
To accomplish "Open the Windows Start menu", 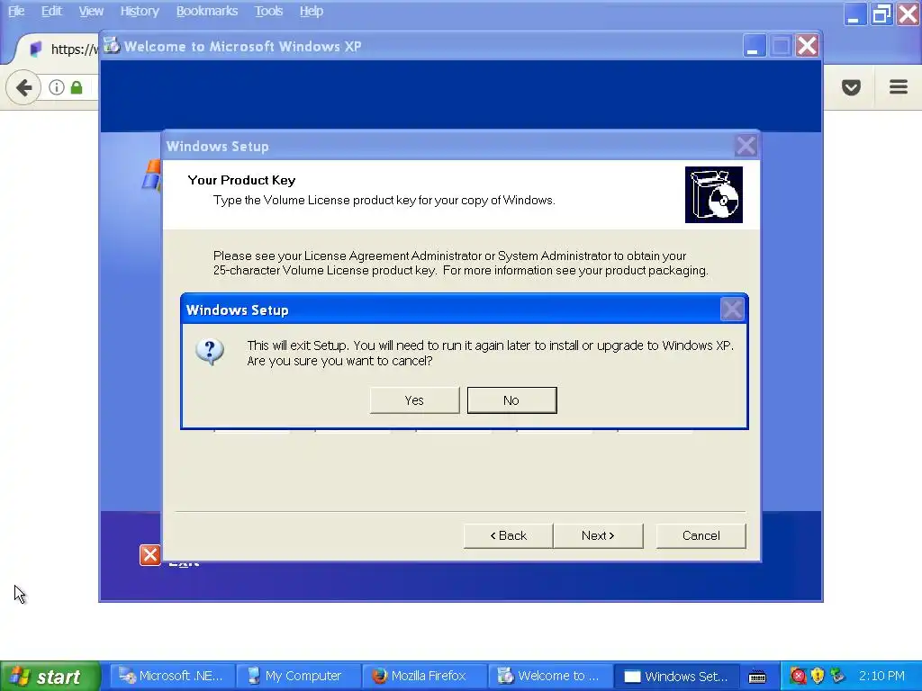I will pos(50,677).
